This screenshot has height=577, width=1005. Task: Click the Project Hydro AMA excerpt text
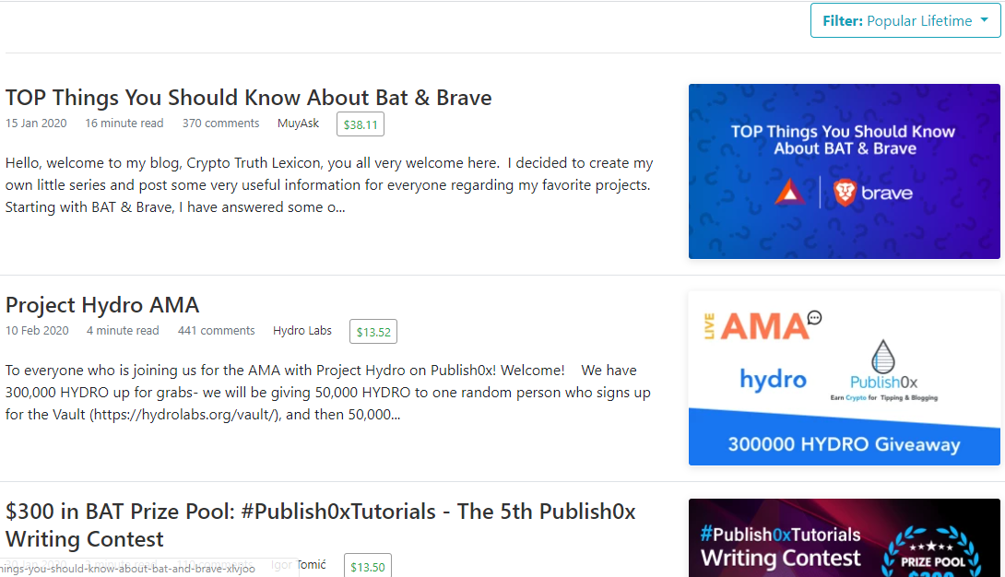[x=328, y=393]
